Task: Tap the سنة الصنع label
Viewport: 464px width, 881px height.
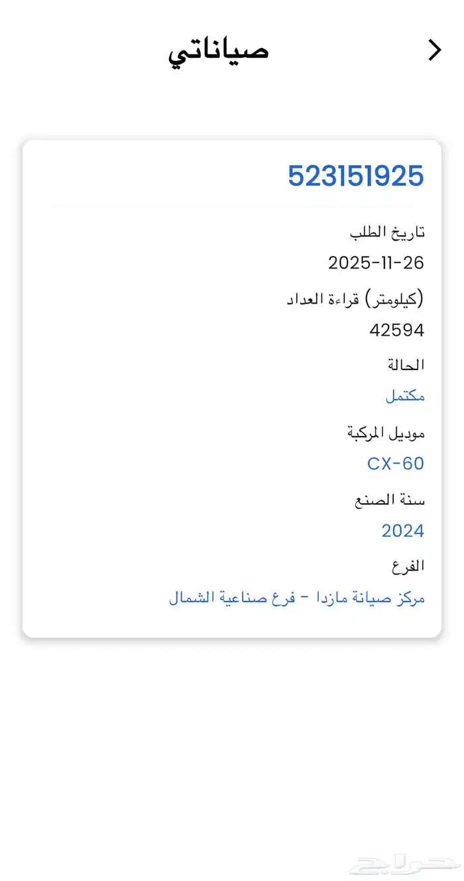Action: 391,499
